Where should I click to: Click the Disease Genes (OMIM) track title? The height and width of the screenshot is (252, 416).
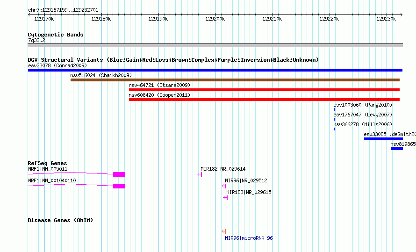[x=60, y=220]
